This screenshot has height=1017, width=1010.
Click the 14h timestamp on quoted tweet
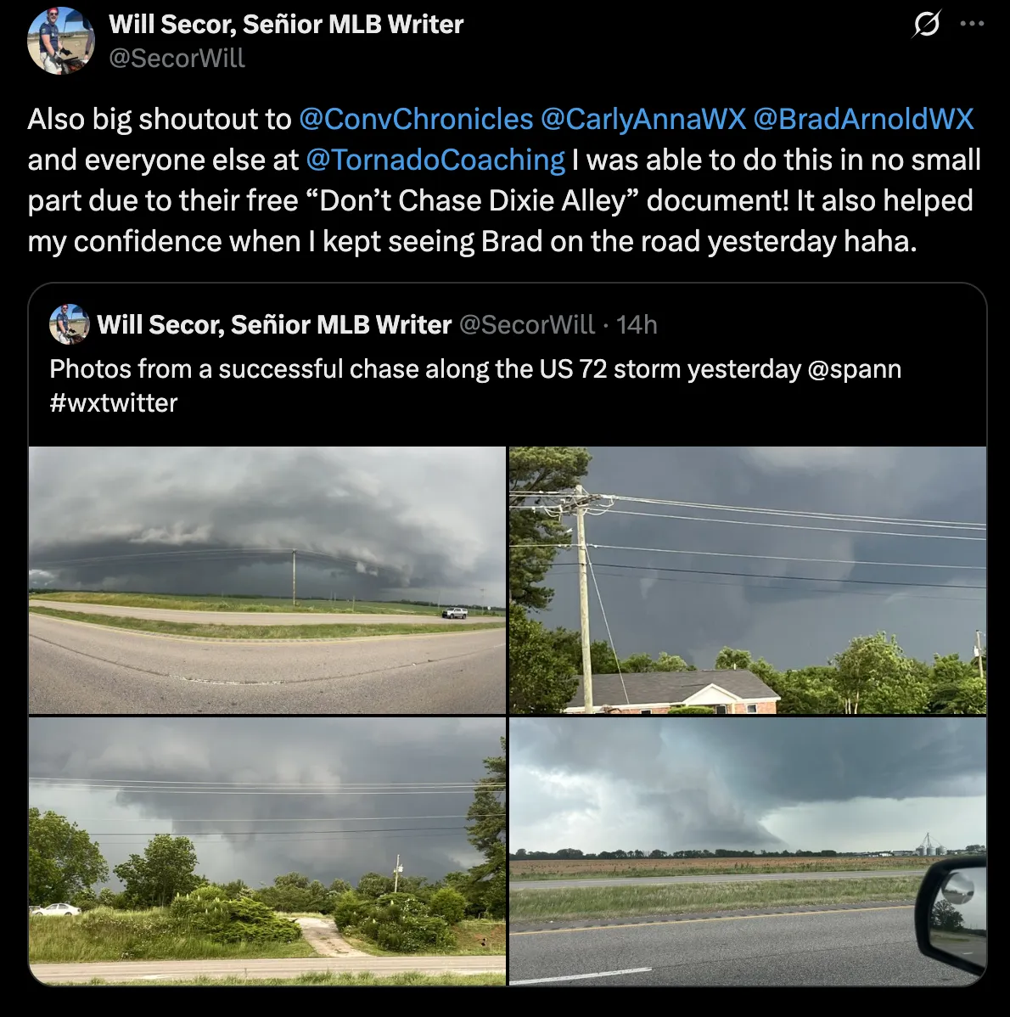point(637,324)
